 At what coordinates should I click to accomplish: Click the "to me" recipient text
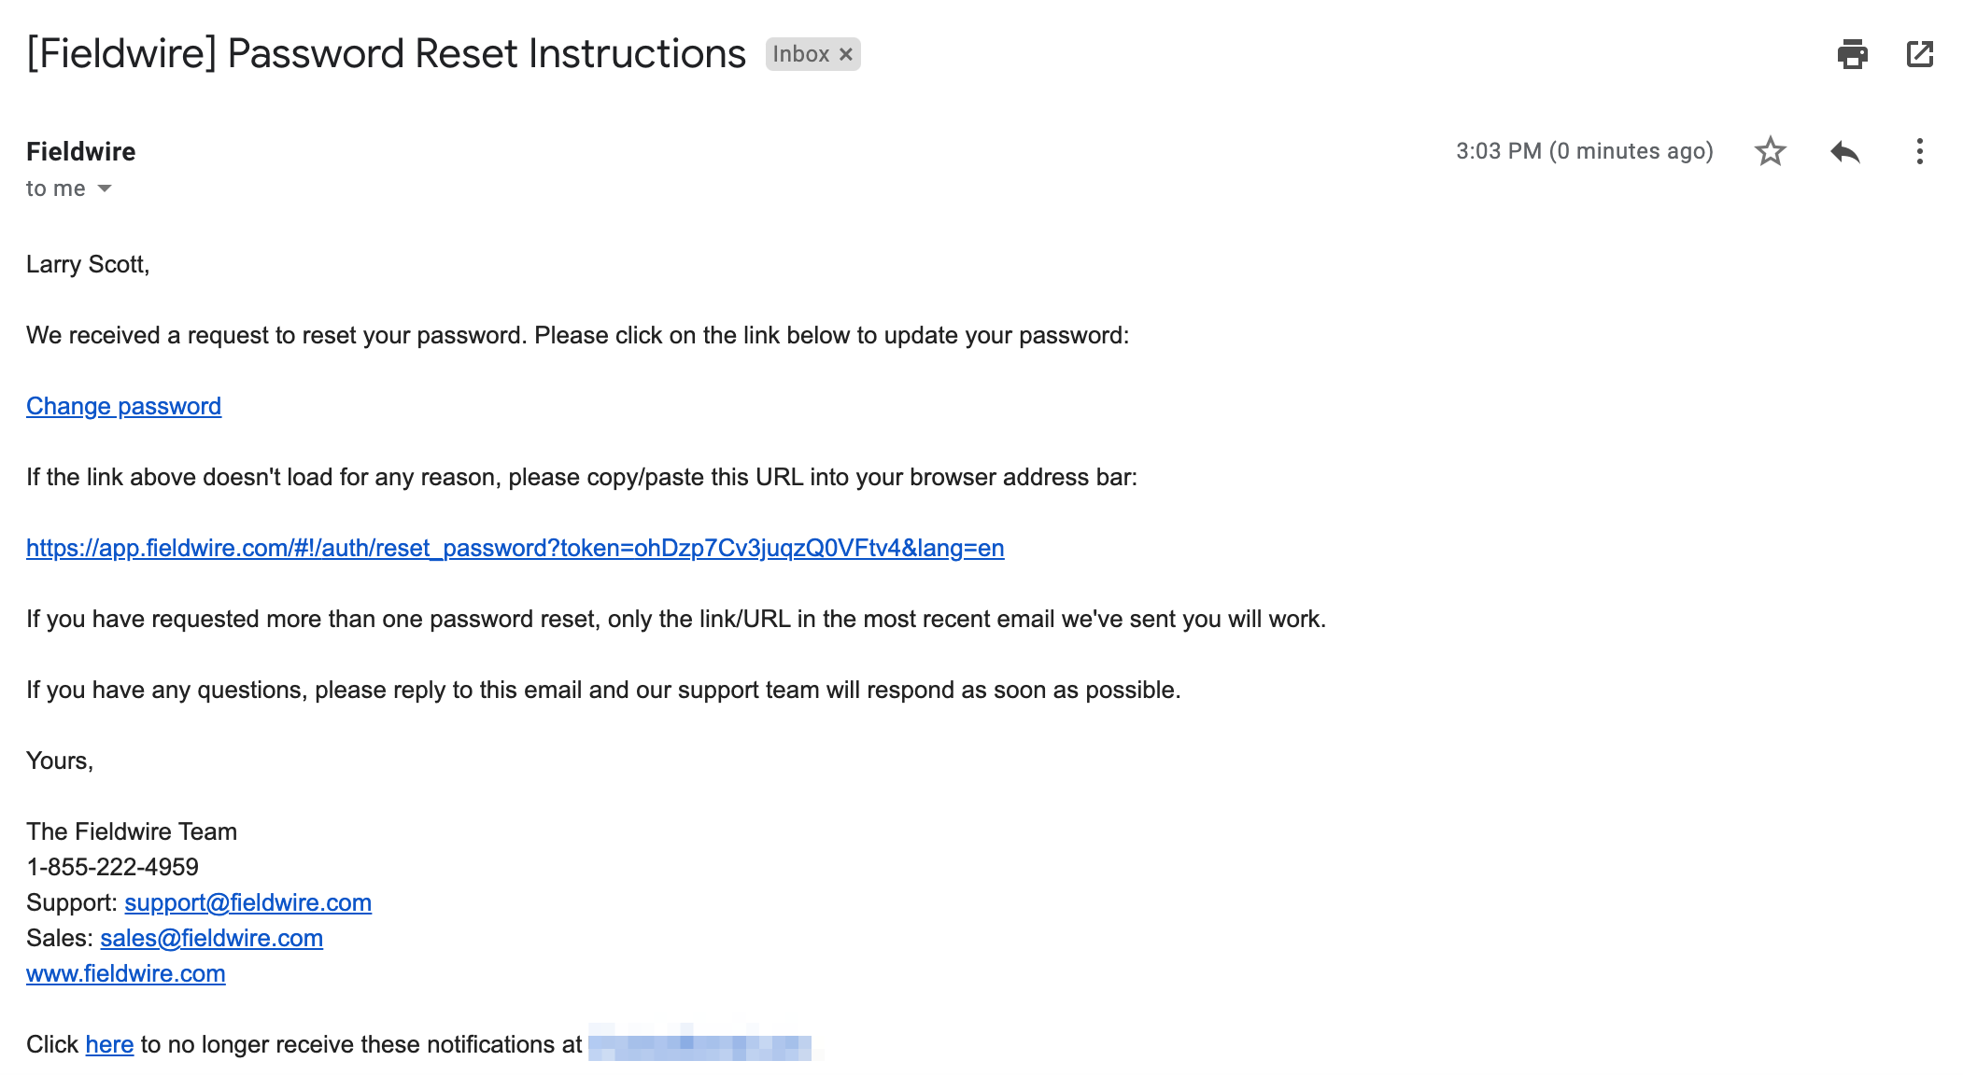[55, 188]
